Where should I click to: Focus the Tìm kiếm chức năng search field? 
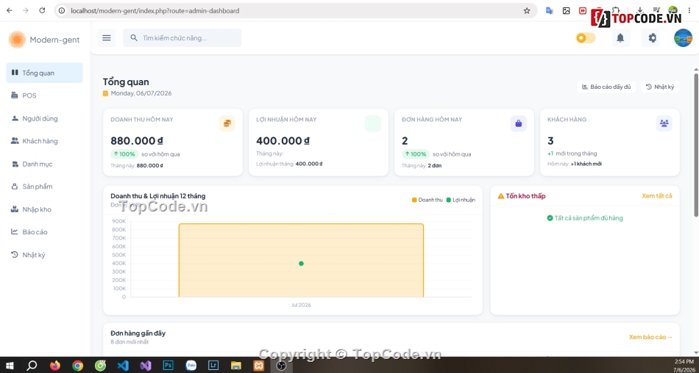(182, 38)
